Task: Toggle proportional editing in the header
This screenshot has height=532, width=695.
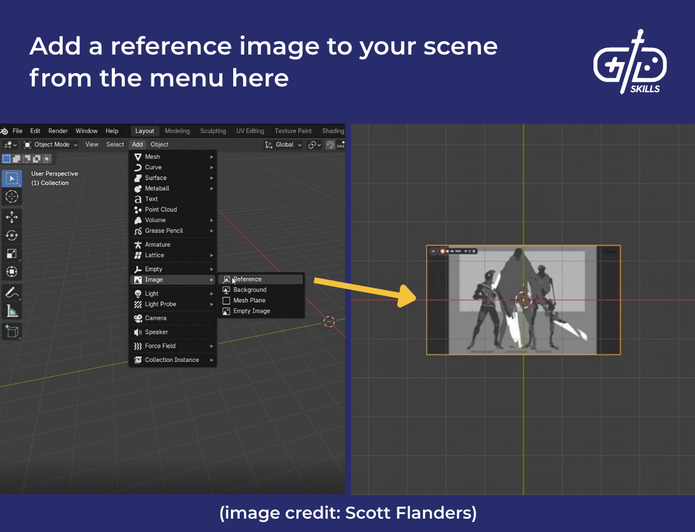Action: click(330, 144)
